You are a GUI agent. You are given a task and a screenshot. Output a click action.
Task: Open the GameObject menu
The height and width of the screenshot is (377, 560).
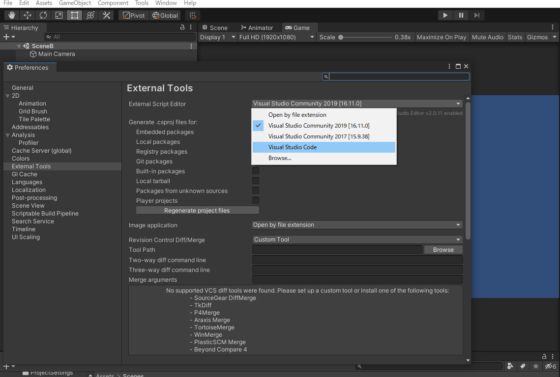point(75,3)
